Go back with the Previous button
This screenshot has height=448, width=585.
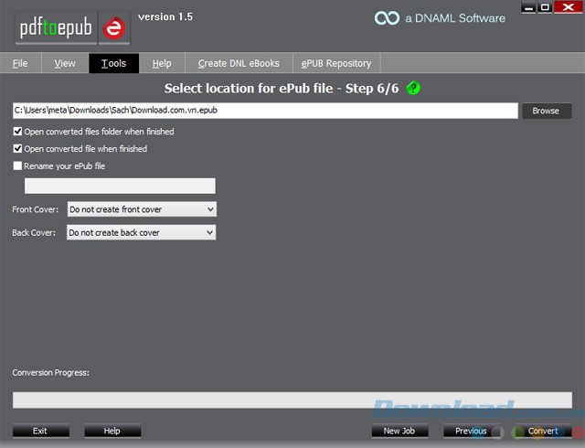(x=471, y=431)
